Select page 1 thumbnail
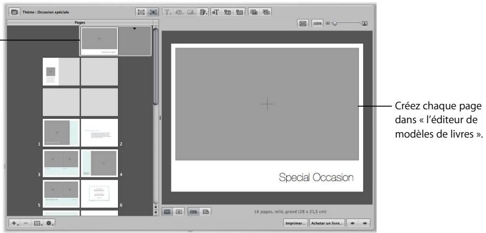 pos(61,132)
